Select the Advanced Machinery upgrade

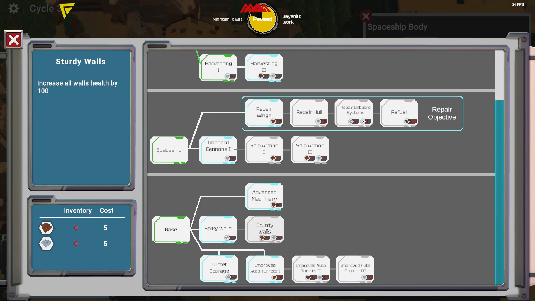(x=264, y=195)
